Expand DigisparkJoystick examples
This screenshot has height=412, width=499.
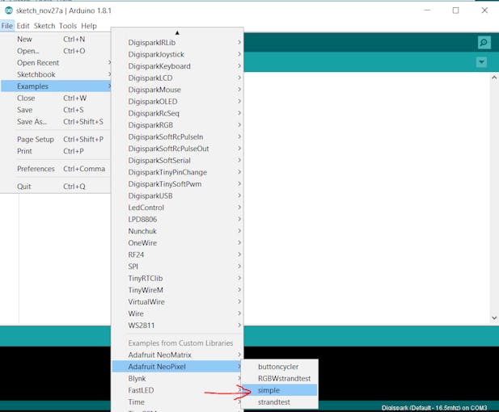click(177, 54)
